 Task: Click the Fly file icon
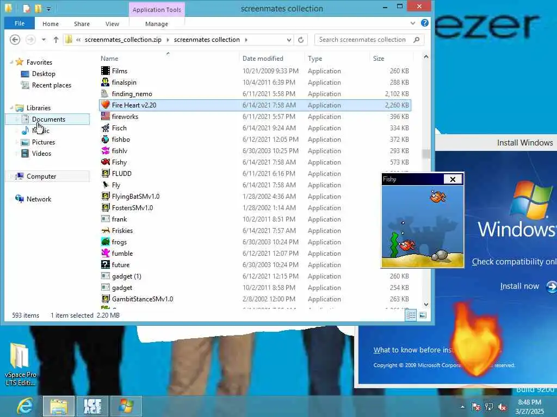pyautogui.click(x=105, y=185)
